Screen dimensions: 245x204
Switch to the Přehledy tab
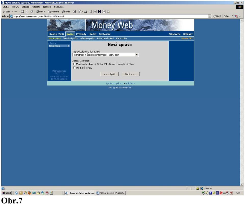click(x=81, y=34)
